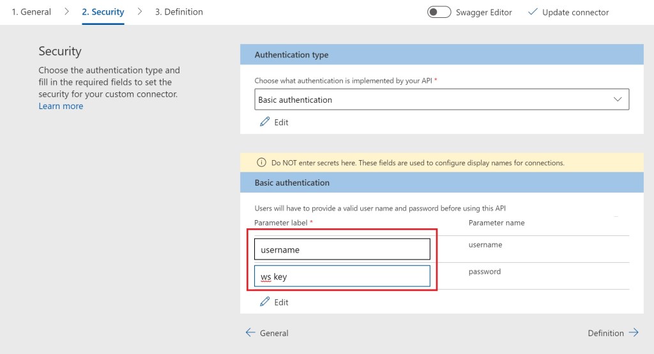Viewport: 654px width, 354px height.
Task: Expand the authentication type dropdown arrow
Action: (x=618, y=100)
